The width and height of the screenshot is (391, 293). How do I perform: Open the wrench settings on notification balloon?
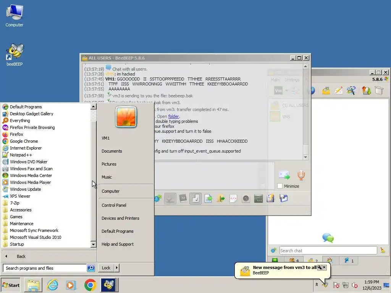320,267
